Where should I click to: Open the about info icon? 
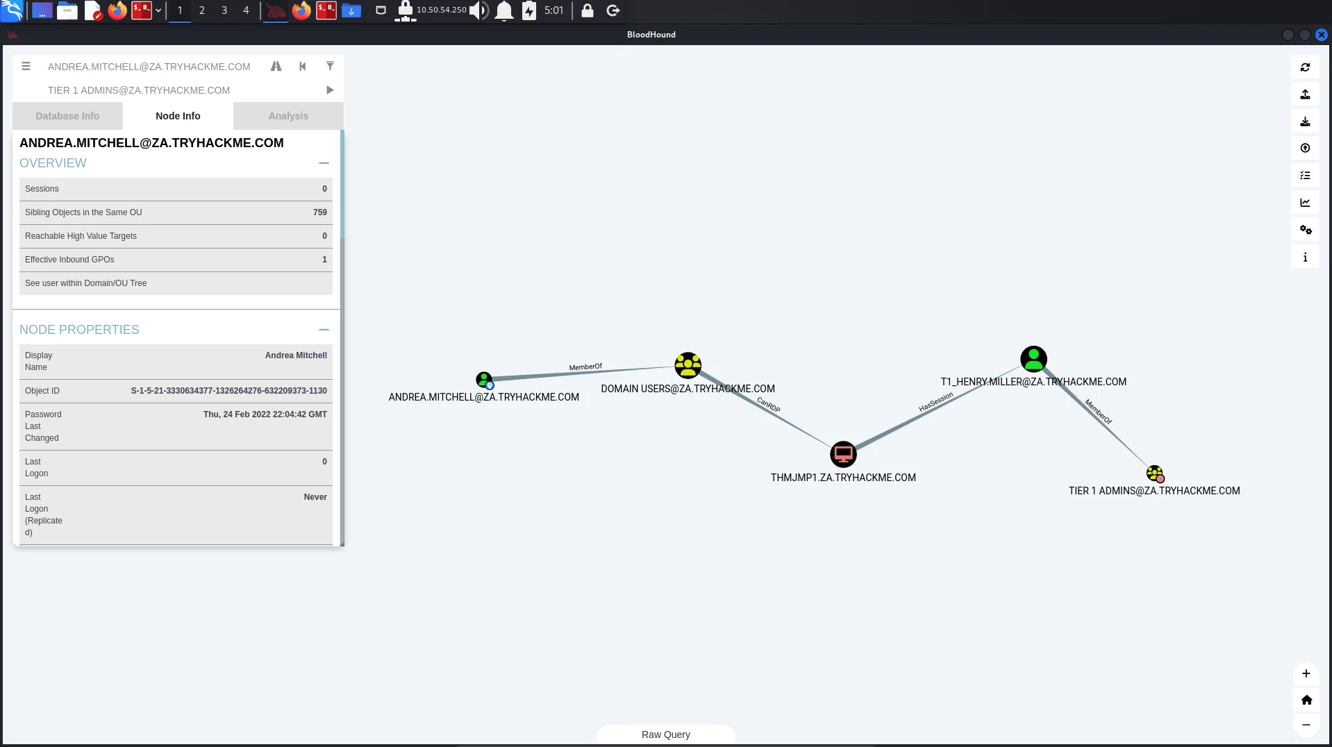[1305, 257]
